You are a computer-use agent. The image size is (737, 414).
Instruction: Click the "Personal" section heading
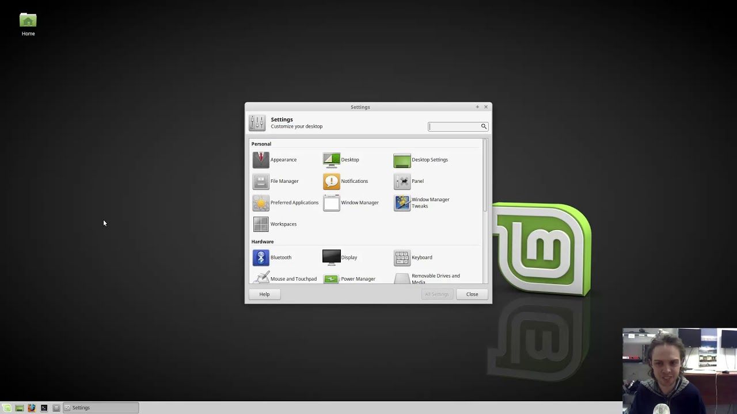[x=261, y=144]
